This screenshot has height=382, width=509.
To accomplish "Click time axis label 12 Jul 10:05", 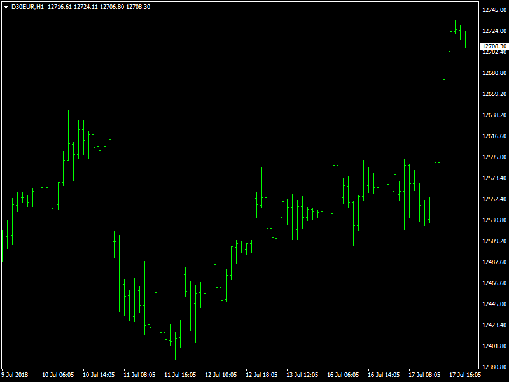I will tap(221, 375).
